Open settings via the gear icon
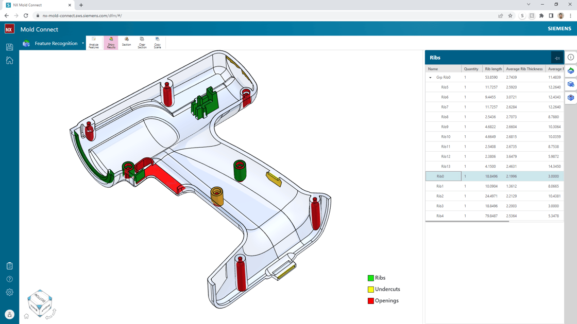 [x=9, y=292]
